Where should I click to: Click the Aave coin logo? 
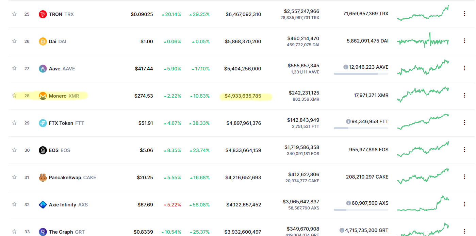point(43,69)
